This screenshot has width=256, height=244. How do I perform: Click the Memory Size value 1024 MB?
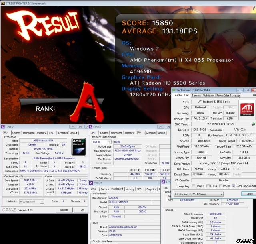(x=202, y=158)
